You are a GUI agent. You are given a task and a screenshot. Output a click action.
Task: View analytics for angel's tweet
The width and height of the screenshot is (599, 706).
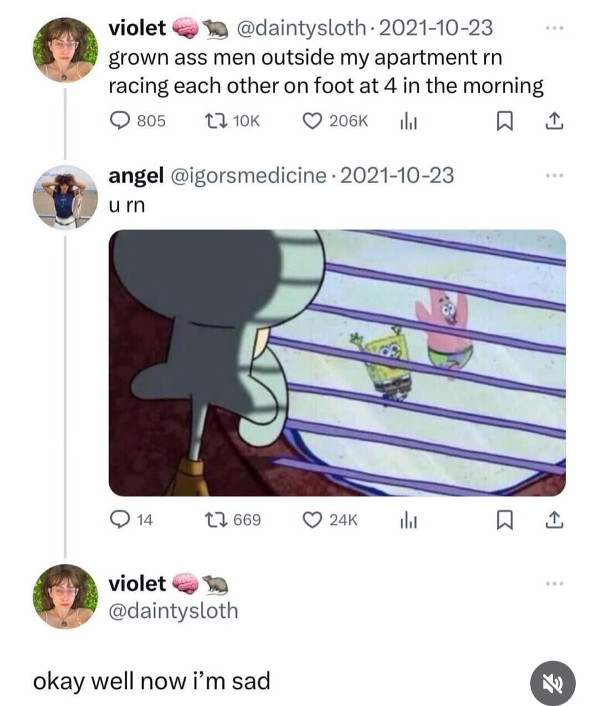408,520
